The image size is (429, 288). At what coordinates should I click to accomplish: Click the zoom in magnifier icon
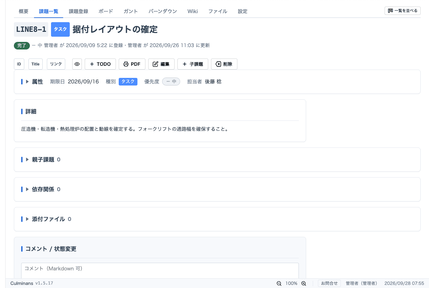click(x=304, y=283)
